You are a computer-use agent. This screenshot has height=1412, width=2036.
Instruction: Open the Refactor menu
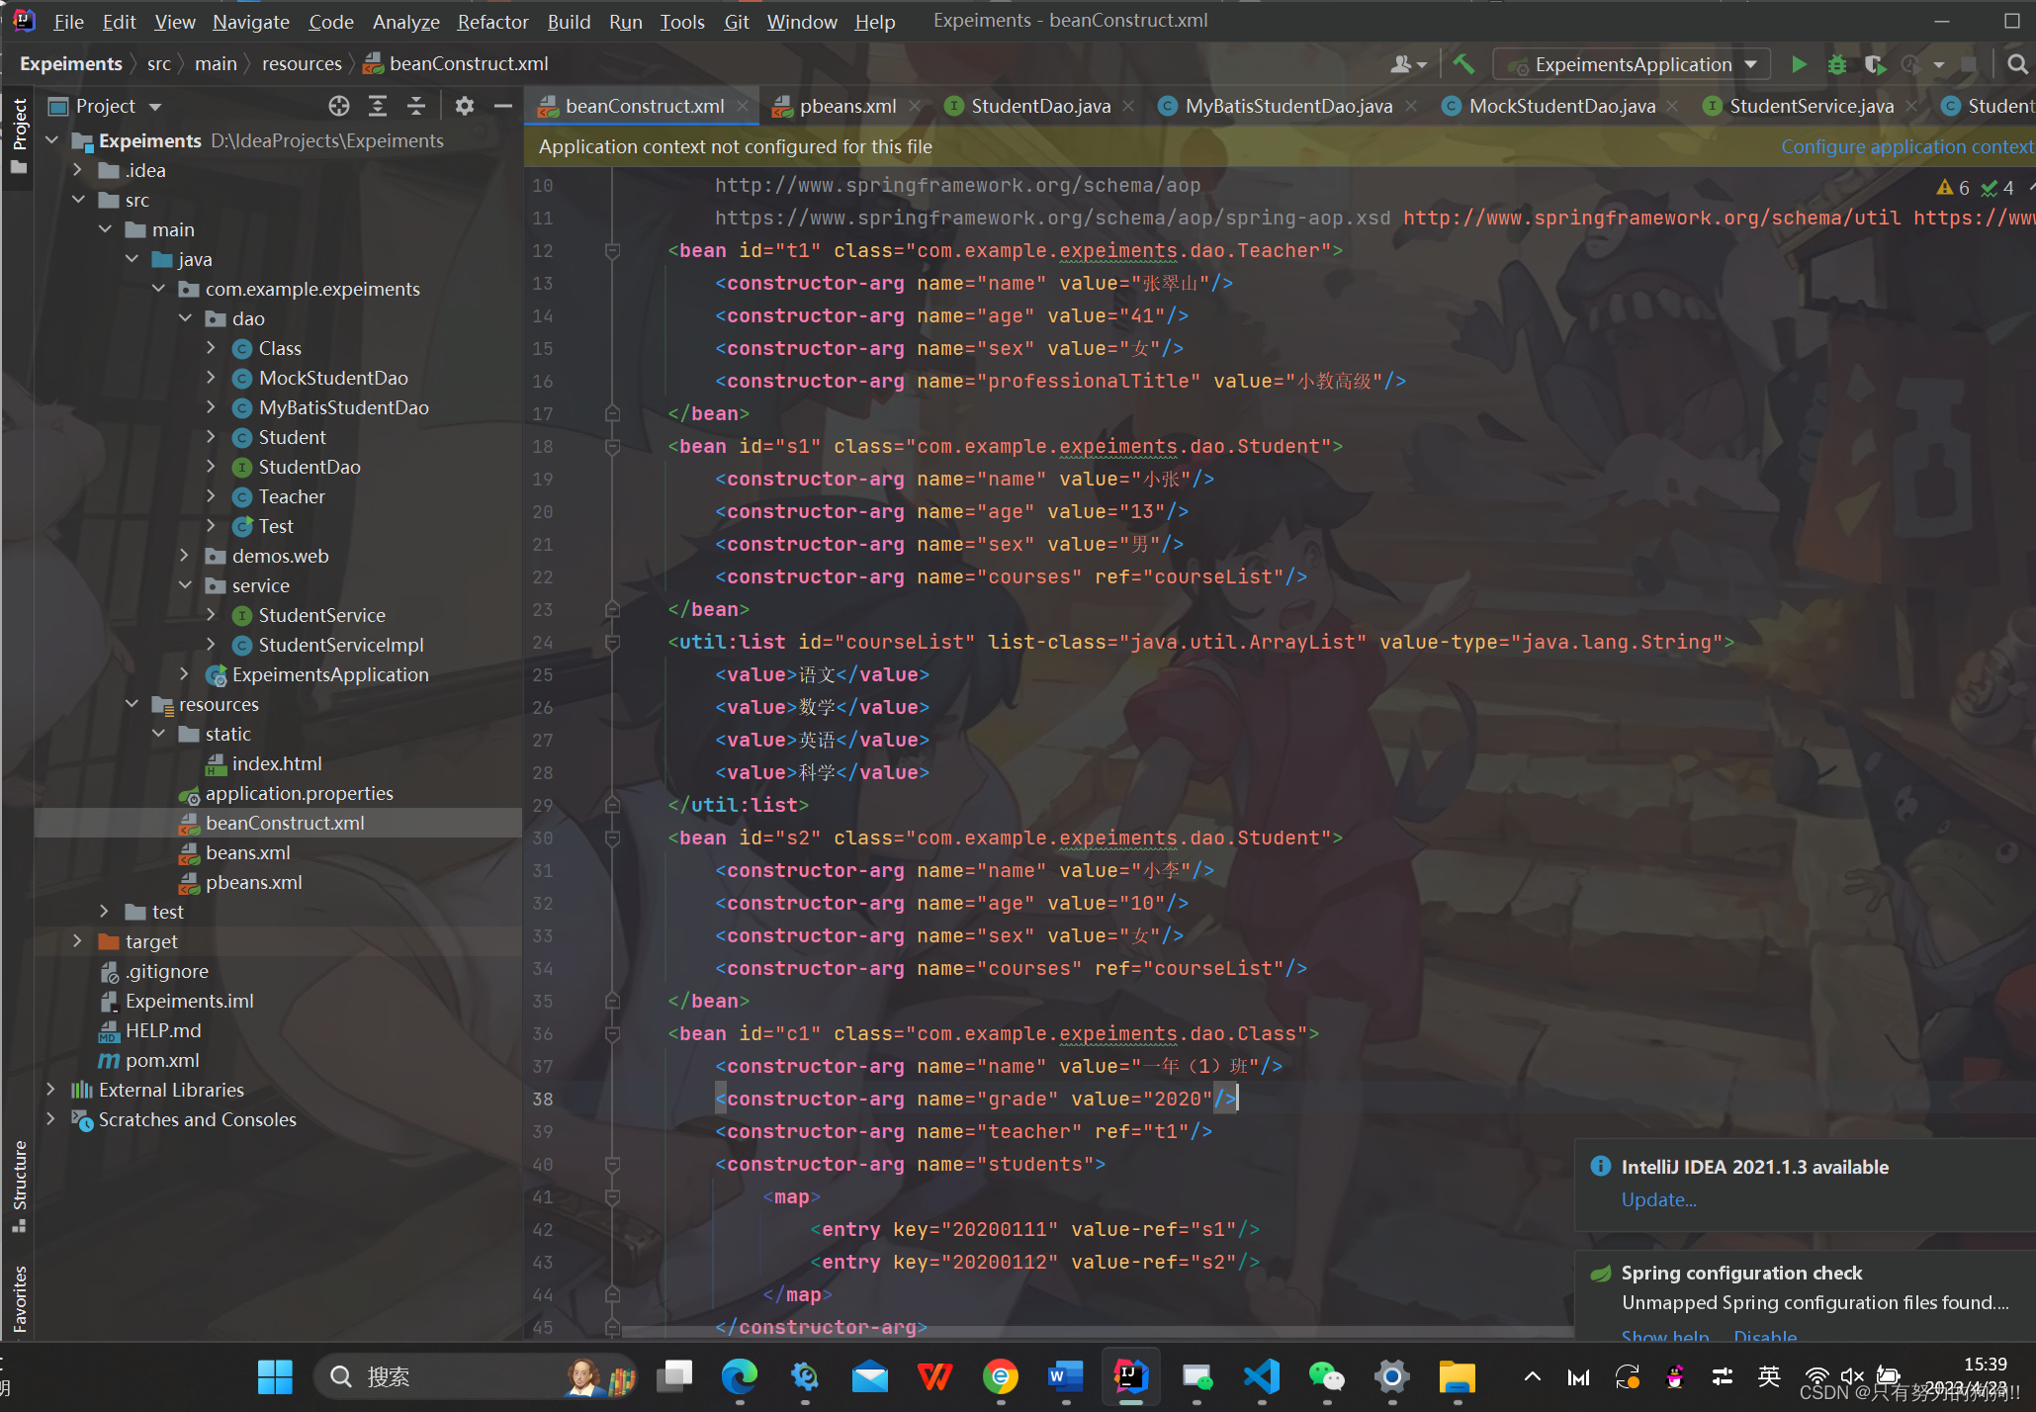coord(492,21)
